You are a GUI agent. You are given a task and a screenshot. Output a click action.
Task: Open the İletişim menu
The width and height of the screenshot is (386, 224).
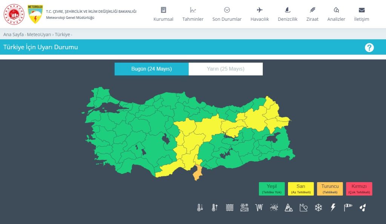tap(361, 14)
